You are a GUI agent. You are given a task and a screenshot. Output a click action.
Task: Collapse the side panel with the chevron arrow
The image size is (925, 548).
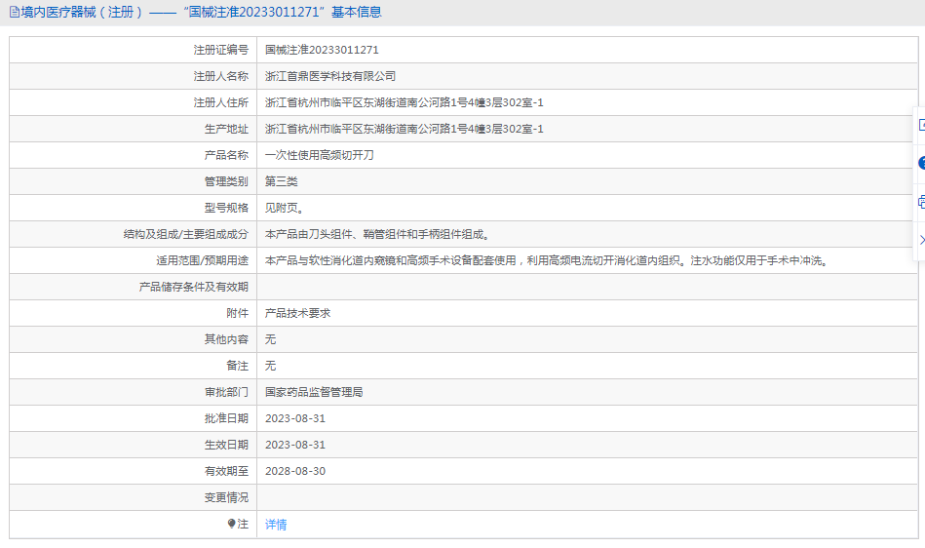coord(921,240)
